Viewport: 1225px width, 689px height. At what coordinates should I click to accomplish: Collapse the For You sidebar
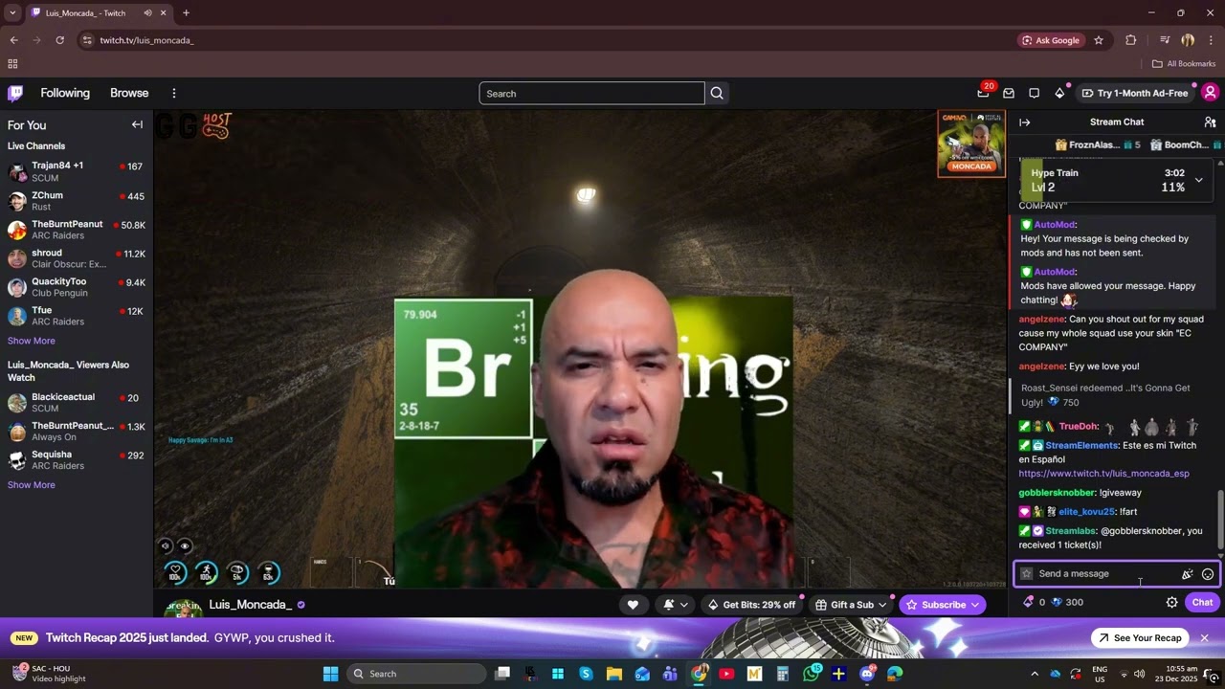tap(137, 124)
